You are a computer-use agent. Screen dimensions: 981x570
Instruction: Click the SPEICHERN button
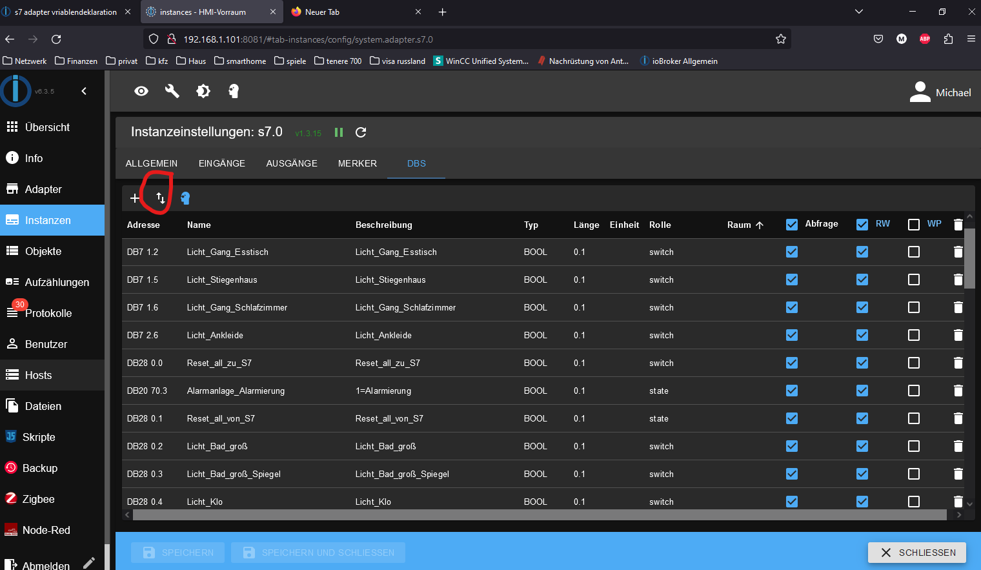(177, 553)
